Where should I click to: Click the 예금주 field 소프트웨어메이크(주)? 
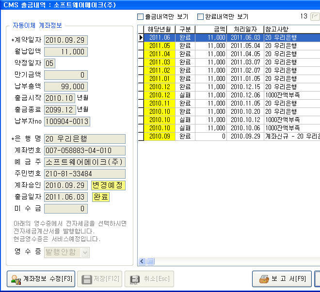pos(85,162)
